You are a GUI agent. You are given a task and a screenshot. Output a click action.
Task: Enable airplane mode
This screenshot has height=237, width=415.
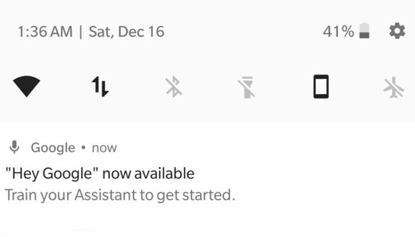tap(394, 88)
